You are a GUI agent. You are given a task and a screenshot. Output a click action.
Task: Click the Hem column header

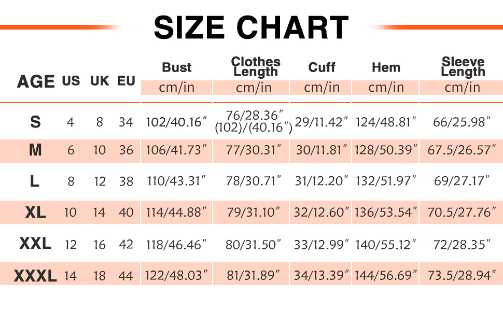[x=386, y=67]
